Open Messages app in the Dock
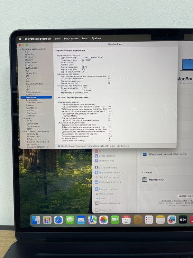193x258 pixels. pyautogui.click(x=70, y=220)
